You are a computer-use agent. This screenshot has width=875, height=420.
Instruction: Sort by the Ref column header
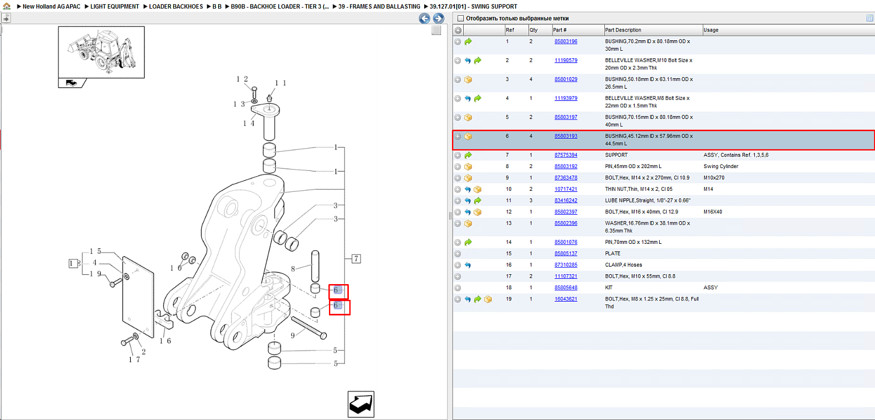[516, 30]
